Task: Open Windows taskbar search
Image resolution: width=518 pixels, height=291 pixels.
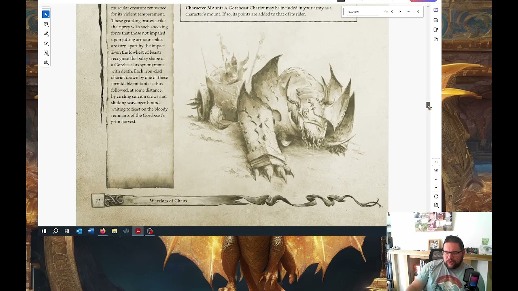Action: coord(55,231)
